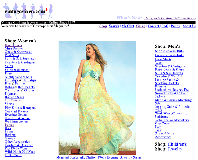198x160 pixels.
Task: Open Hosiery link
Action: tap(10, 135)
